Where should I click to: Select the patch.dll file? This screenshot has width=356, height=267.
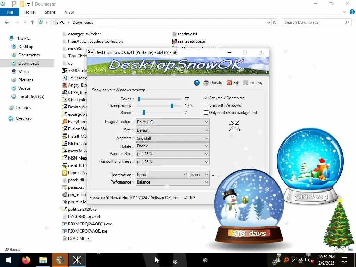(x=73, y=180)
